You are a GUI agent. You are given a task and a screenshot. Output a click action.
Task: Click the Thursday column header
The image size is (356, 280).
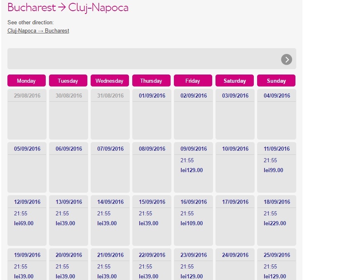click(152, 81)
